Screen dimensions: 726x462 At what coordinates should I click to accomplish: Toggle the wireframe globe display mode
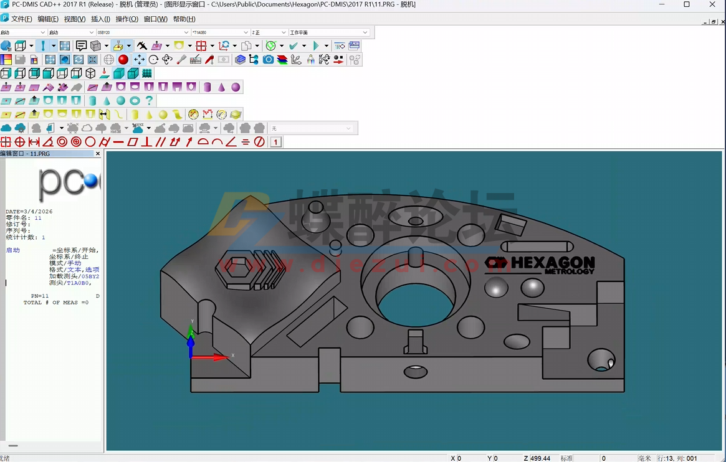[108, 59]
